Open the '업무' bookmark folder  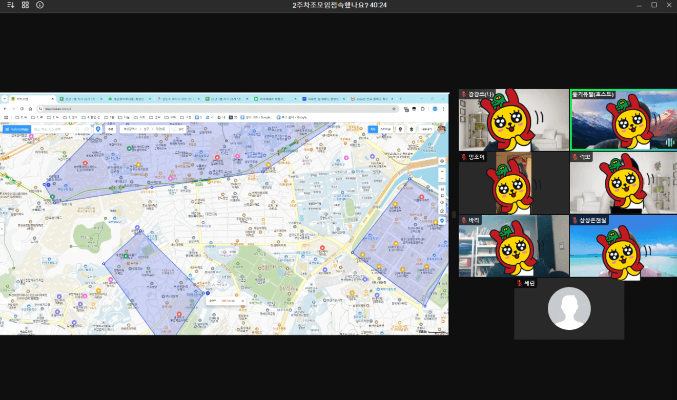coord(155,117)
